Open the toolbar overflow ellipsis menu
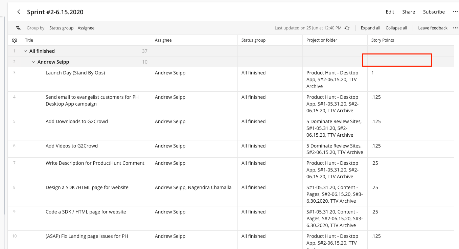Screen dimensions: 459x249 tap(455, 28)
